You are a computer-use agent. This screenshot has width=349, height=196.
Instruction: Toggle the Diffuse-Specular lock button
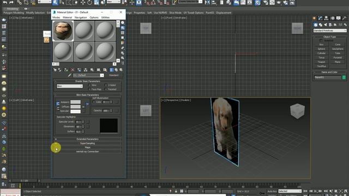[58, 109]
